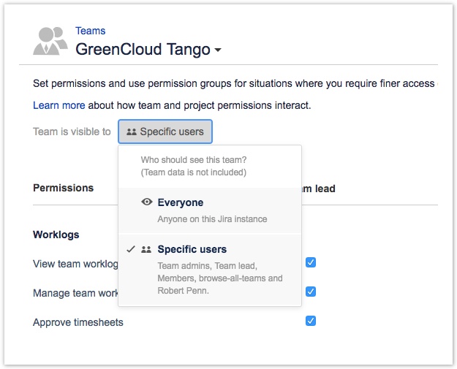This screenshot has width=457, height=369.
Task: Tick the View team worklogs checkbox
Action: 311,262
